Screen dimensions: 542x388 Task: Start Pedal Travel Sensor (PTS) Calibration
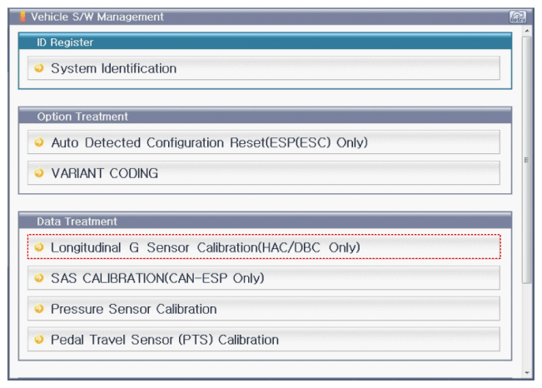tap(264, 339)
